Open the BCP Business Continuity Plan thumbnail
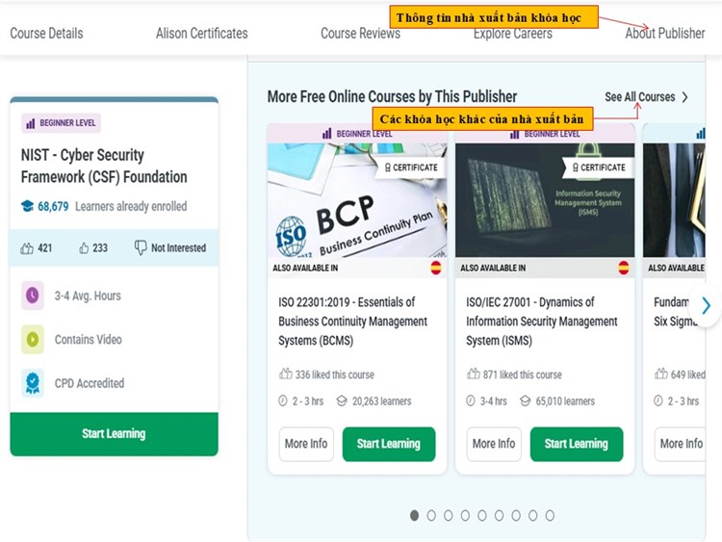The width and height of the screenshot is (722, 542). 357,200
